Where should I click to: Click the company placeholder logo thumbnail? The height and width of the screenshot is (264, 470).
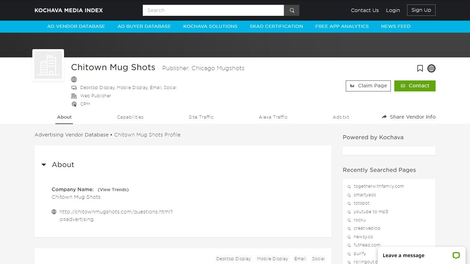[x=48, y=65]
